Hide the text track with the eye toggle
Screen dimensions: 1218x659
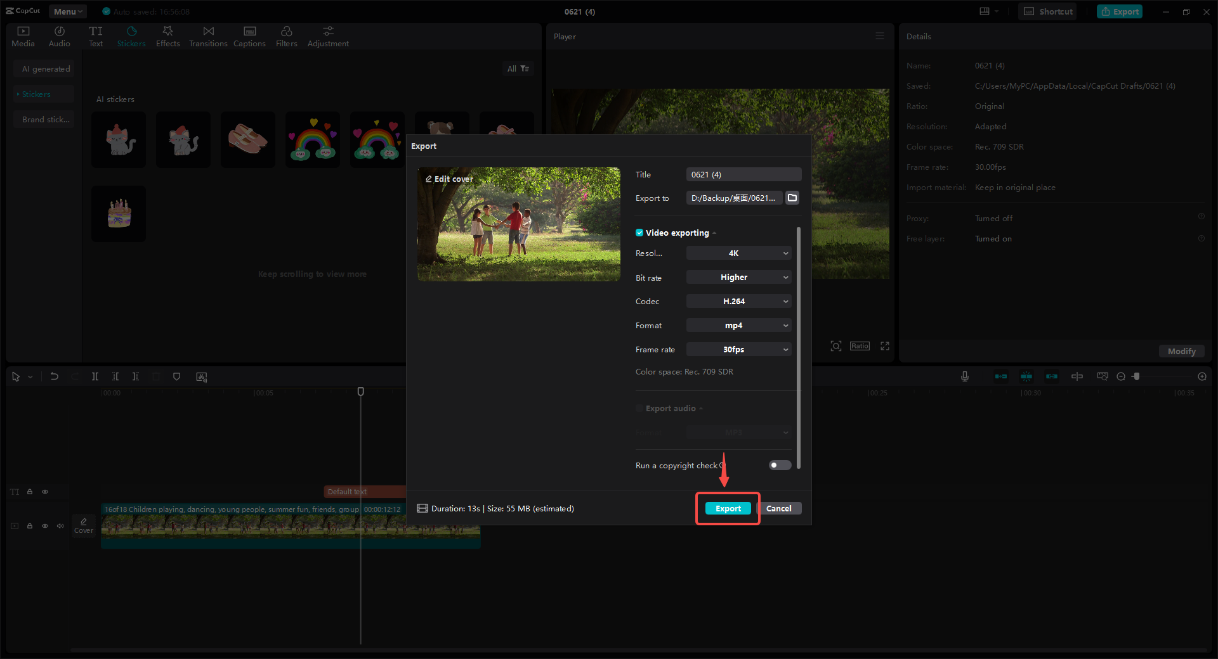click(x=45, y=492)
